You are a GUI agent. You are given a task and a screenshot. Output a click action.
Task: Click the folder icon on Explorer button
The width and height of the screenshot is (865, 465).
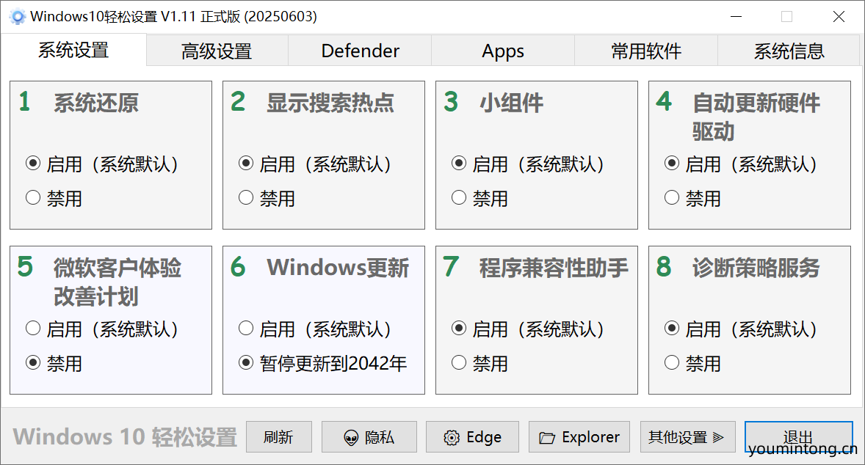[547, 438]
